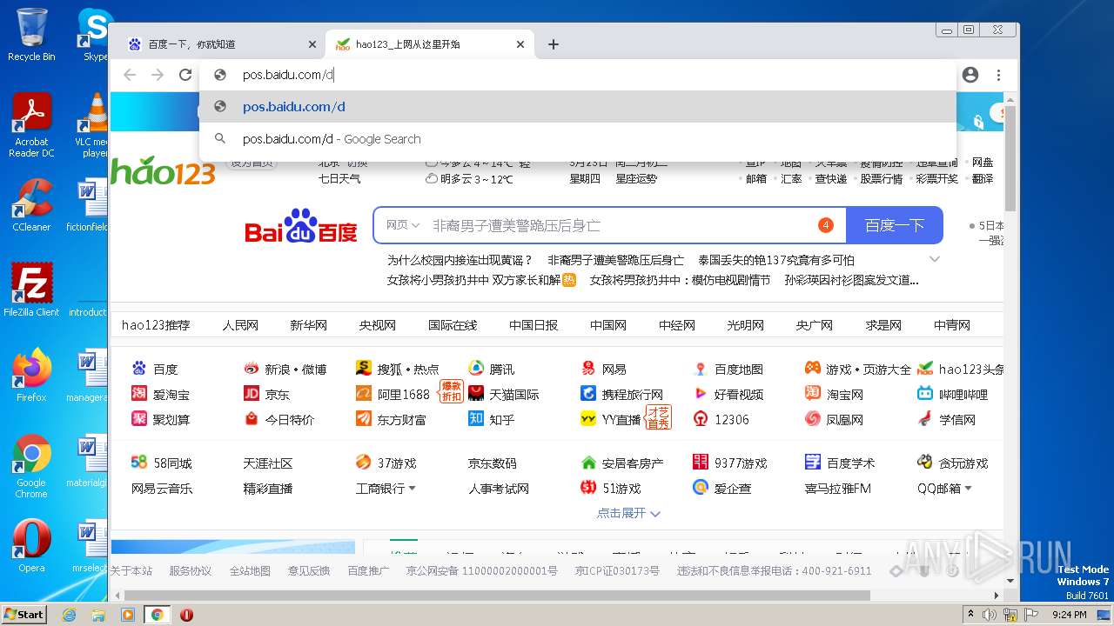The width and height of the screenshot is (1114, 626).
Task: Launch Acrobat Reader DC desktop shortcut
Action: pos(31,126)
